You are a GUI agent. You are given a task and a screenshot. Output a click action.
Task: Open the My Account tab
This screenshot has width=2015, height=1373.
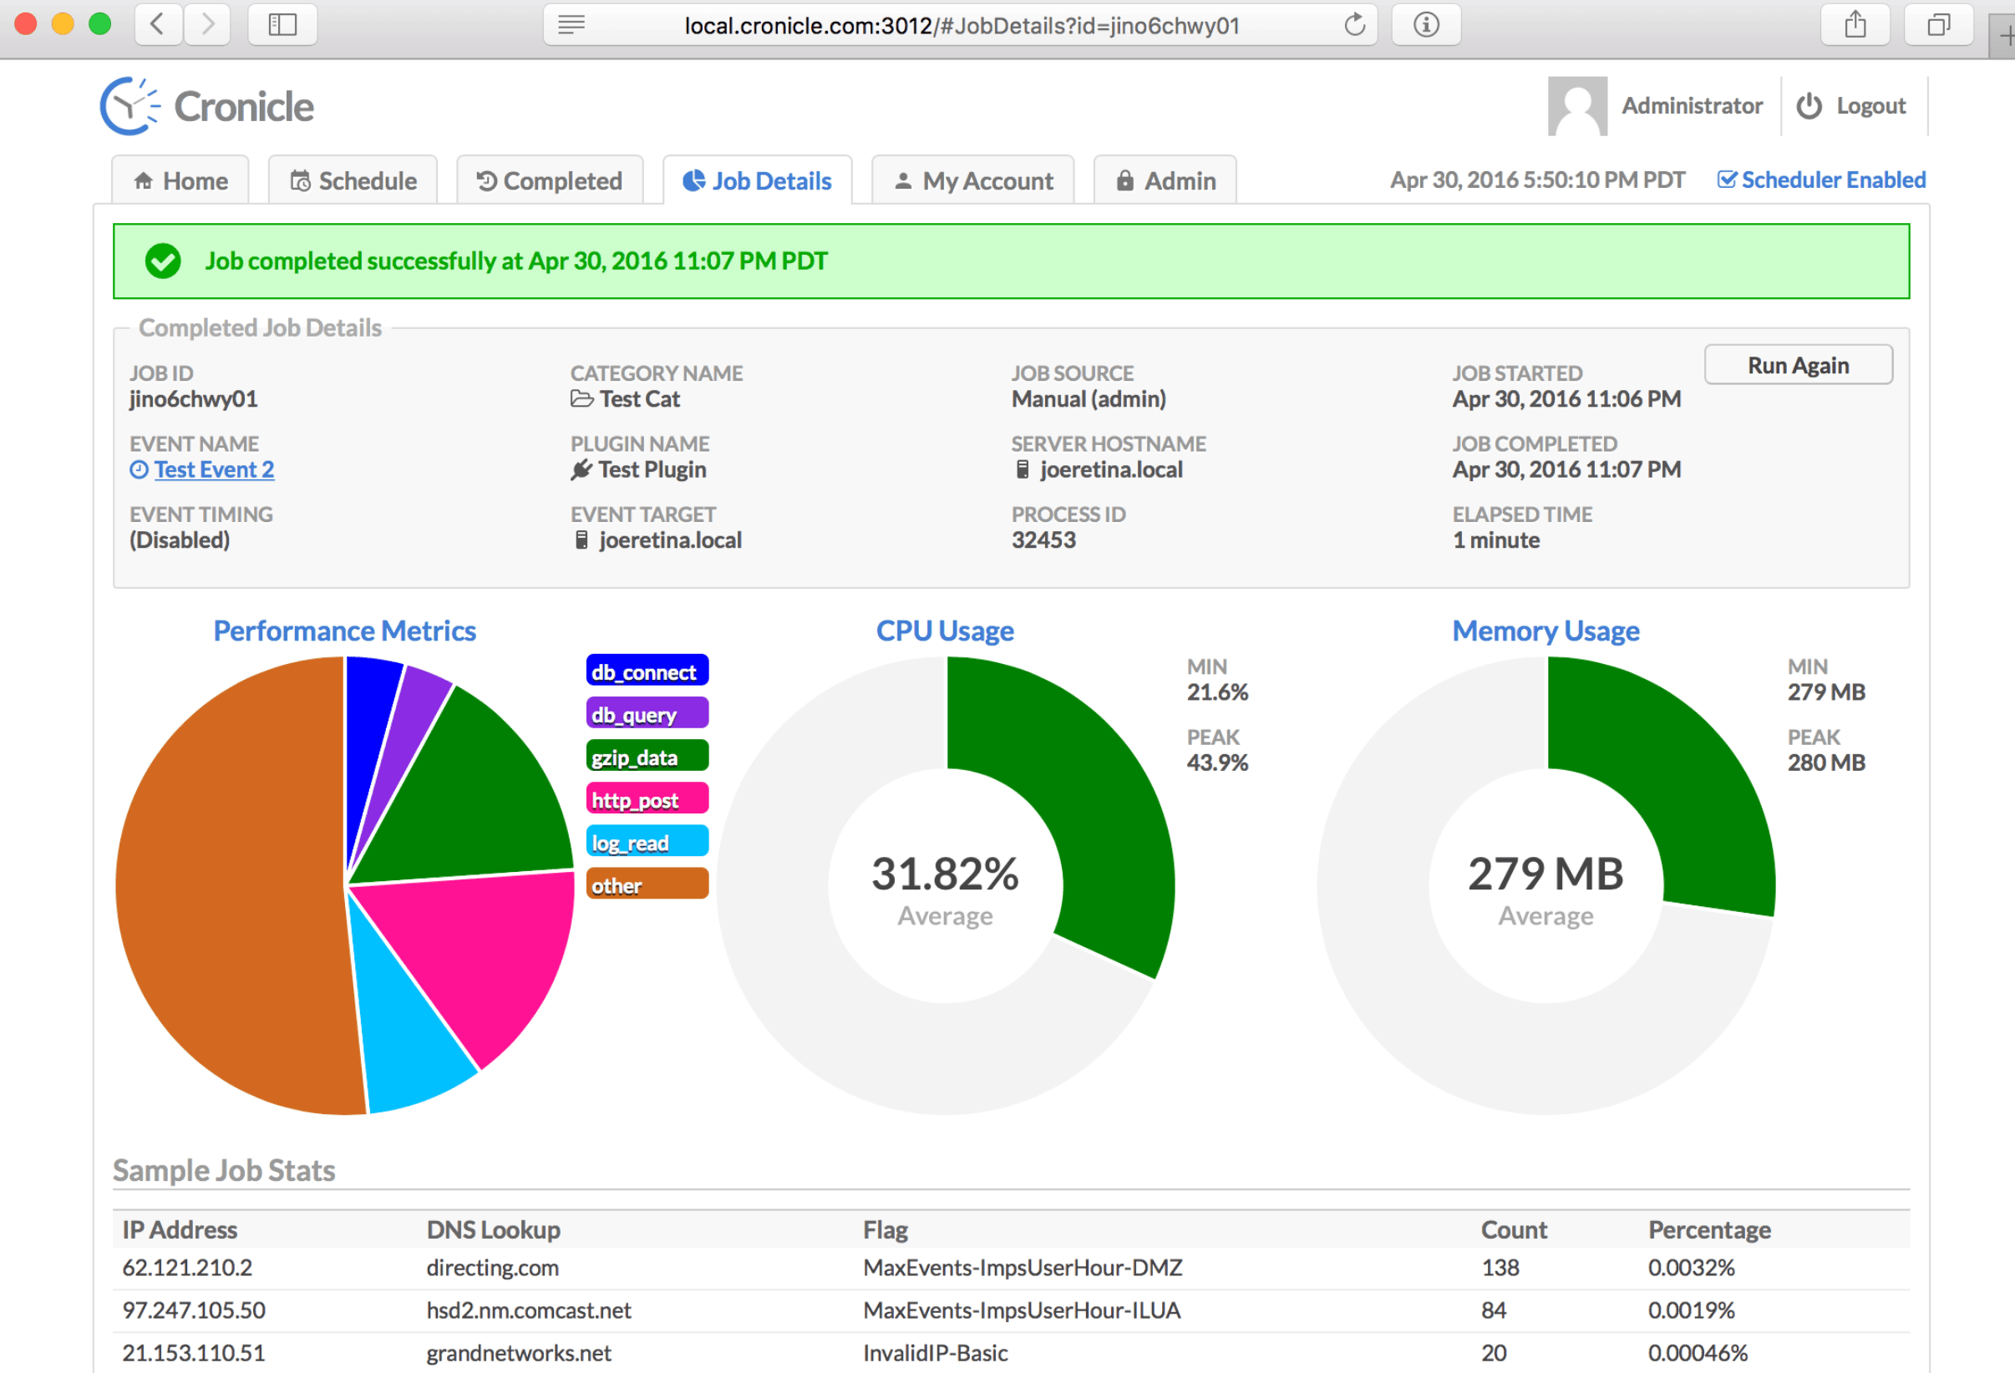972,180
